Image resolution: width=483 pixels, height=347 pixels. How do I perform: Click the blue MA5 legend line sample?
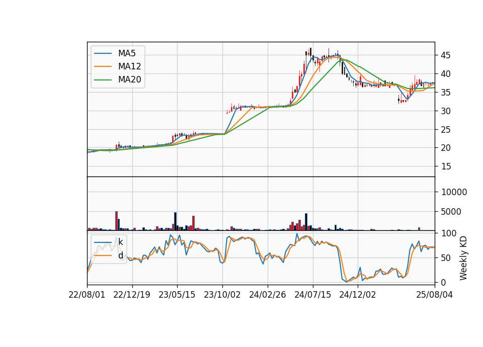[x=103, y=53]
